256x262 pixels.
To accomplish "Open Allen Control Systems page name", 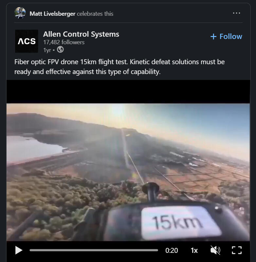I will click(81, 34).
